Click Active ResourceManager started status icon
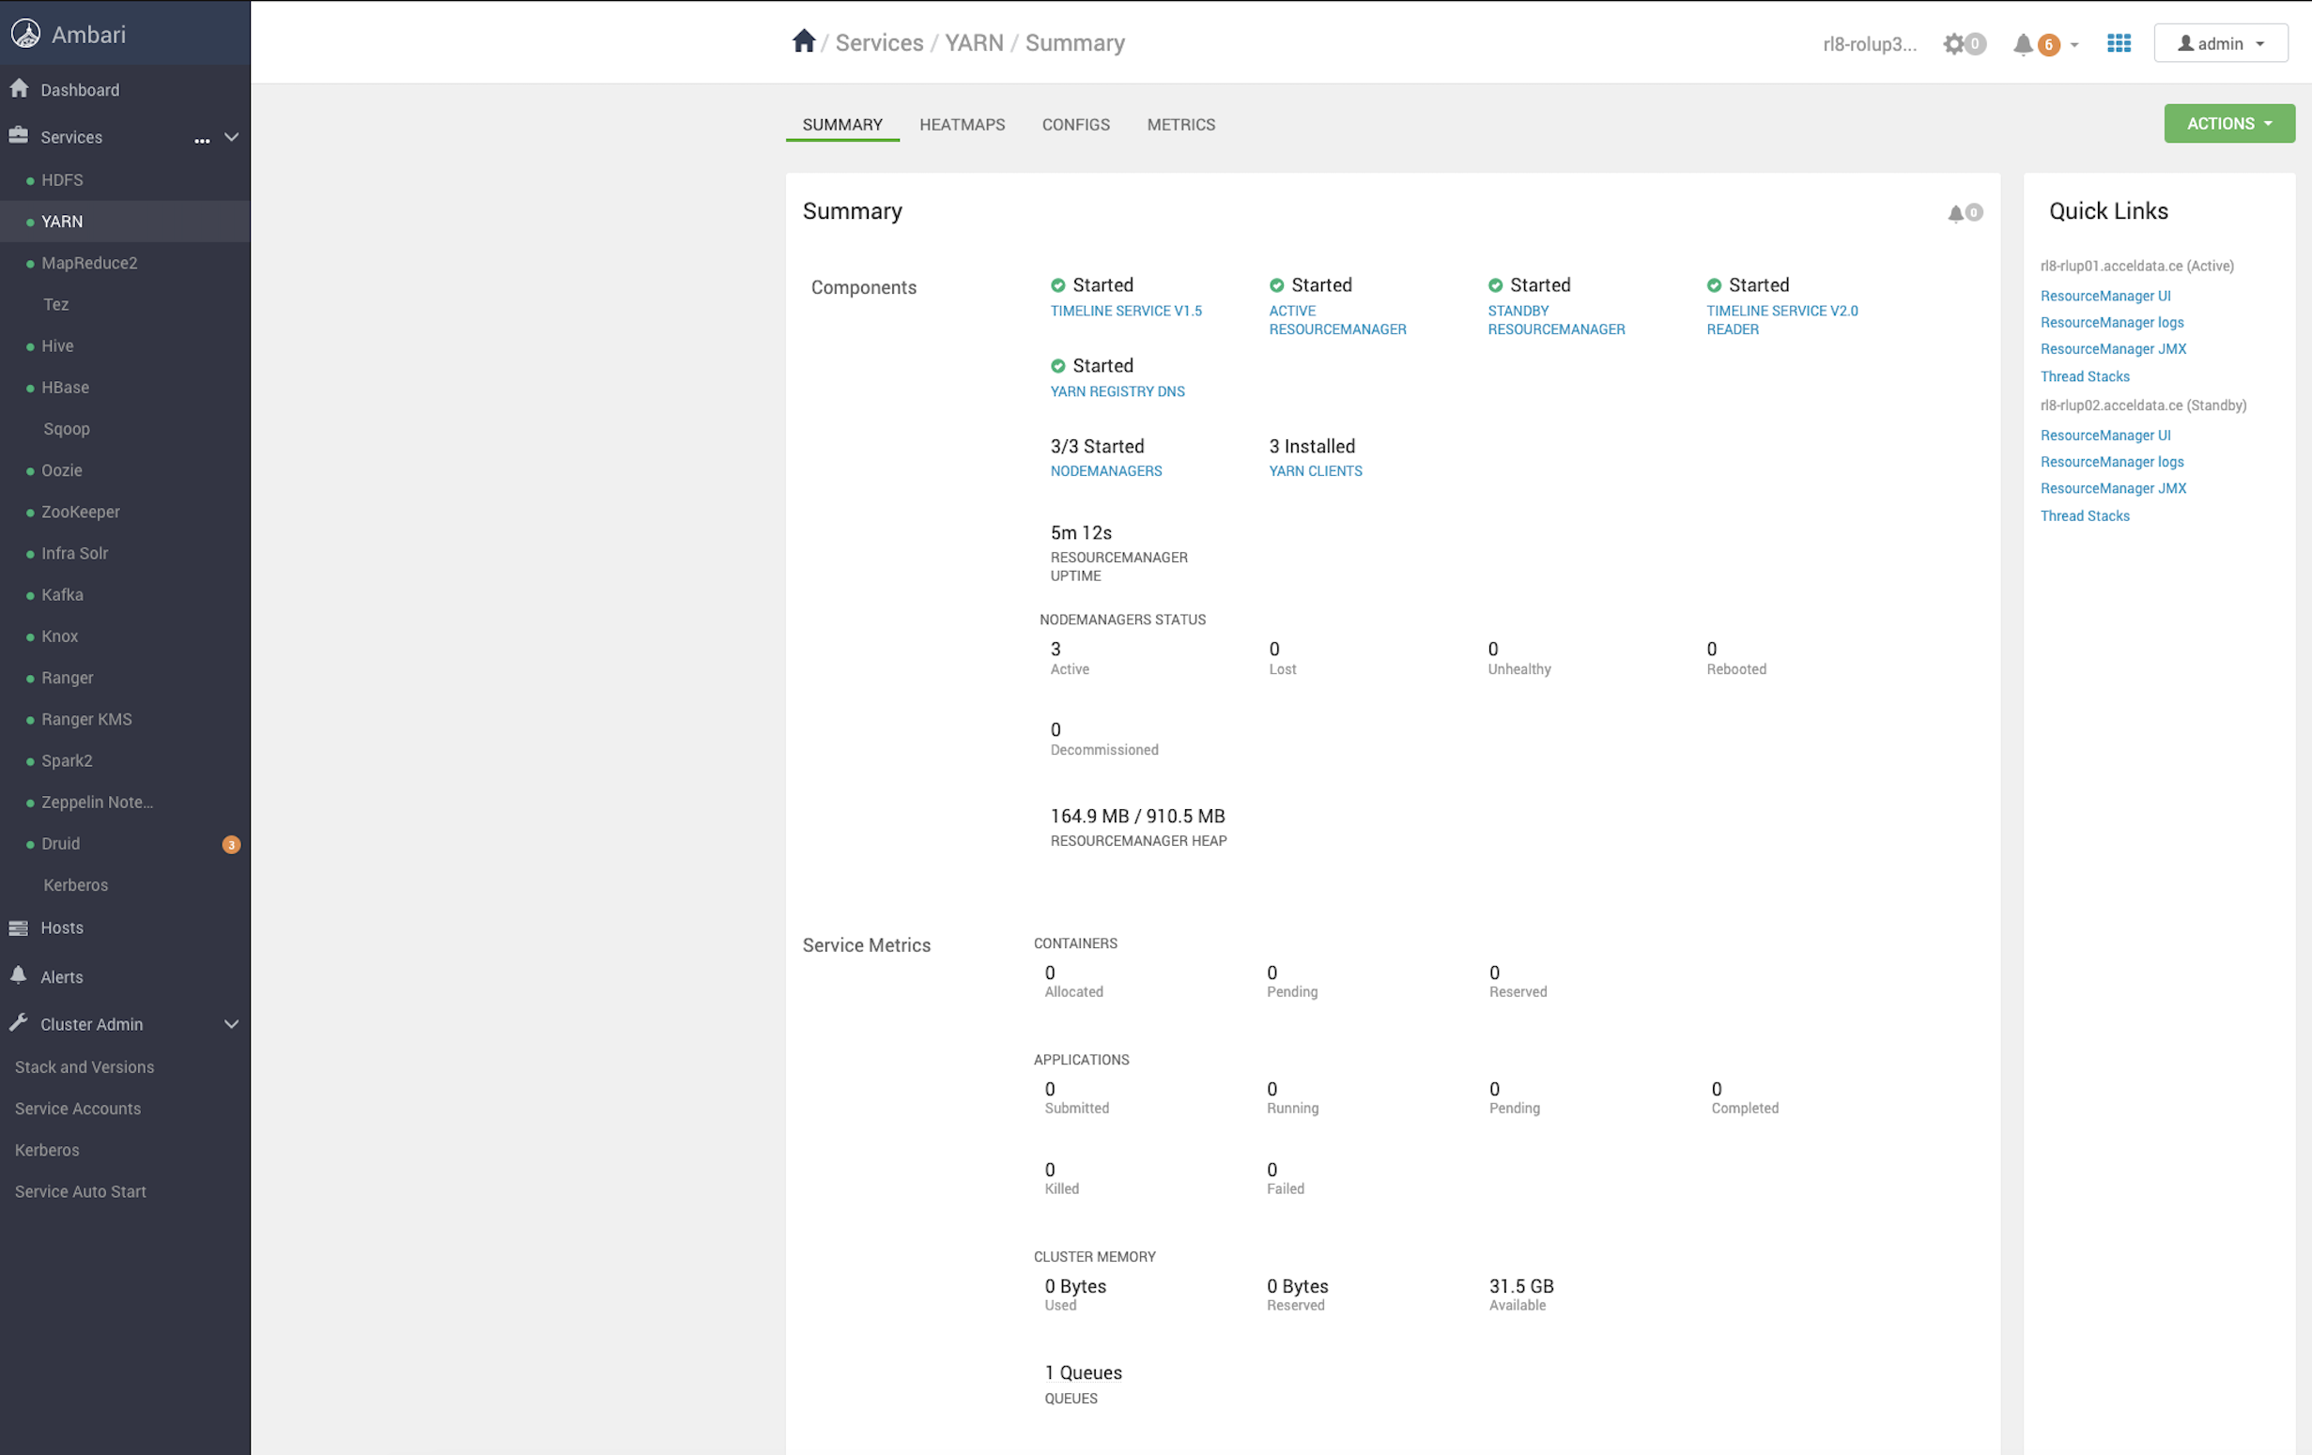Viewport: 2312px width, 1455px height. pyautogui.click(x=1277, y=285)
